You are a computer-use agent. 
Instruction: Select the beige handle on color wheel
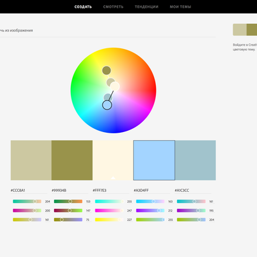[110, 82]
